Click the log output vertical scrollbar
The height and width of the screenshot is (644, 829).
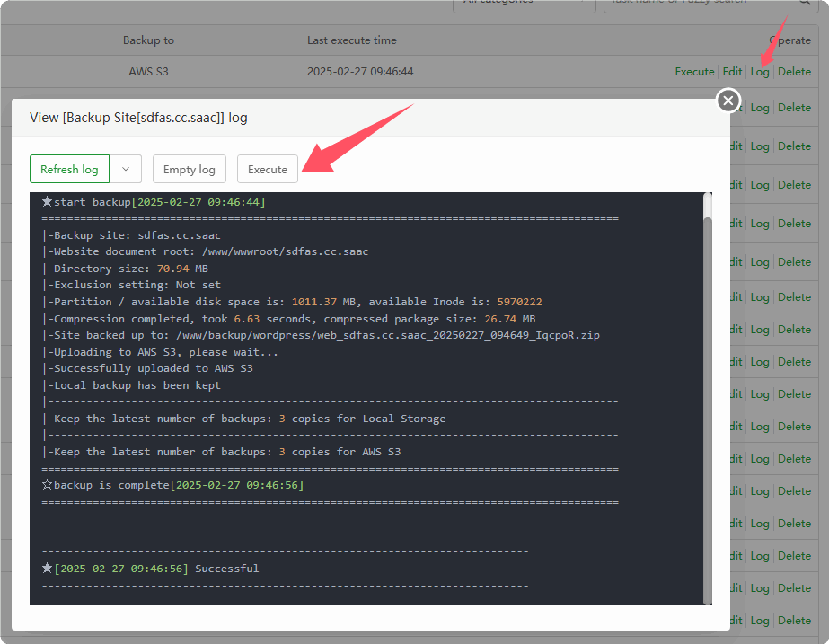pyautogui.click(x=707, y=395)
